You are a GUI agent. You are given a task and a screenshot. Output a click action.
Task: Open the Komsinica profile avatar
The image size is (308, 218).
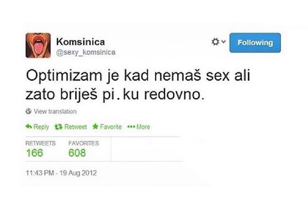38,45
